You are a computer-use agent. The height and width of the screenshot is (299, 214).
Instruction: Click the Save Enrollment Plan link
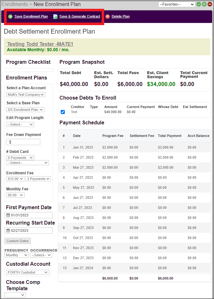(31, 16)
